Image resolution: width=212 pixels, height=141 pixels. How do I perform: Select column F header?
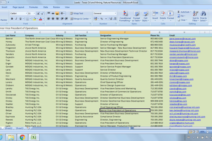pyautogui.click(x=125, y=32)
